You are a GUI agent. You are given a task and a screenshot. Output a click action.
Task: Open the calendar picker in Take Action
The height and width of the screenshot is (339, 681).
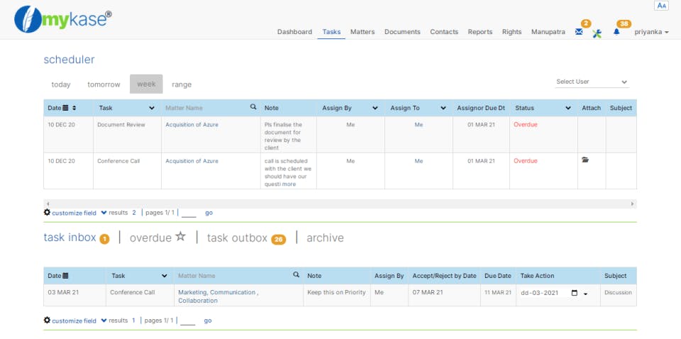(575, 293)
